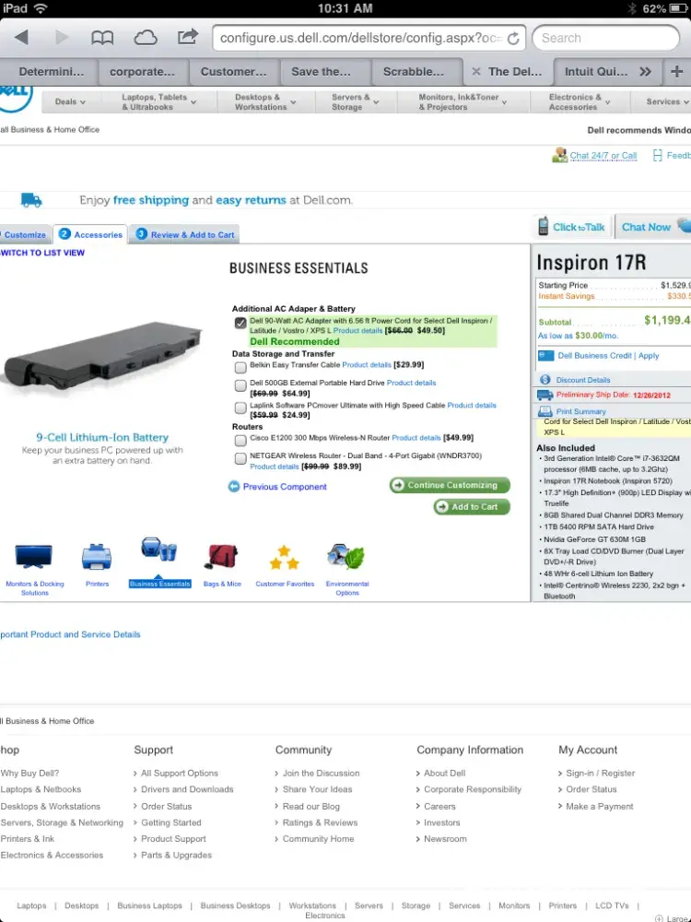Switch to the Accessories step tab
The width and height of the screenshot is (691, 922).
point(90,234)
